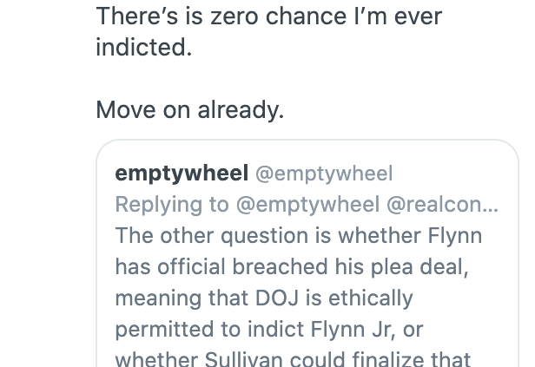Open the truncated @realcon… mention
The image size is (535, 367).
pos(443,205)
